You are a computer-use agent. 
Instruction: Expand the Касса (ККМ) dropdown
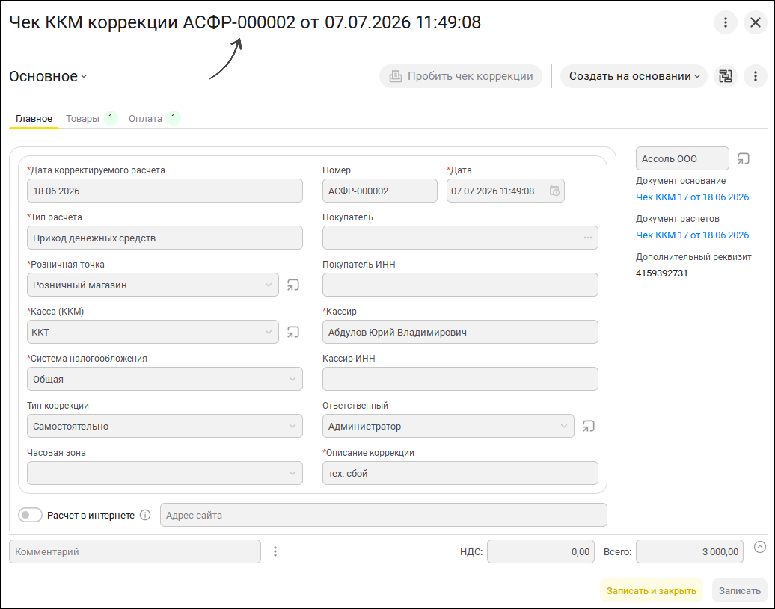tap(268, 332)
